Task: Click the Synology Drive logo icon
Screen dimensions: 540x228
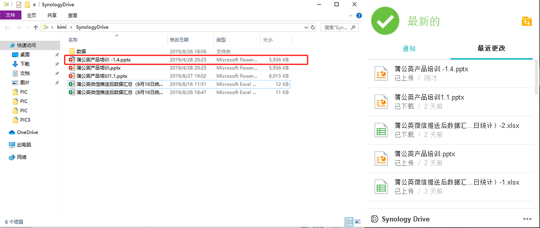Action: [x=374, y=219]
